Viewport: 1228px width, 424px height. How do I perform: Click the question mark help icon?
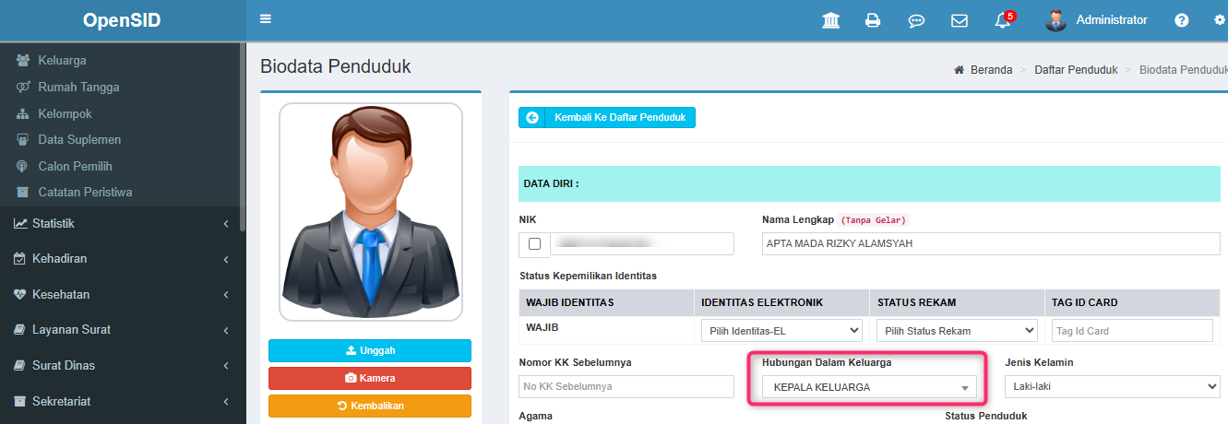point(1181,20)
